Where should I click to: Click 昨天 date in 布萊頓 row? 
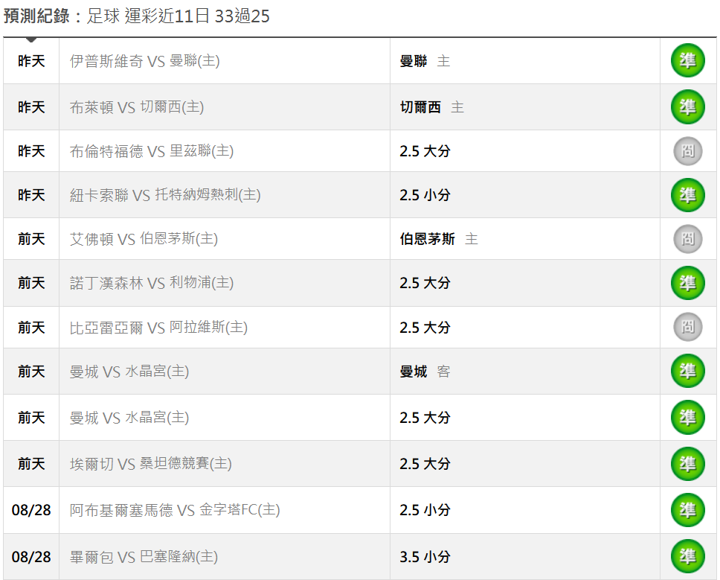(x=31, y=107)
